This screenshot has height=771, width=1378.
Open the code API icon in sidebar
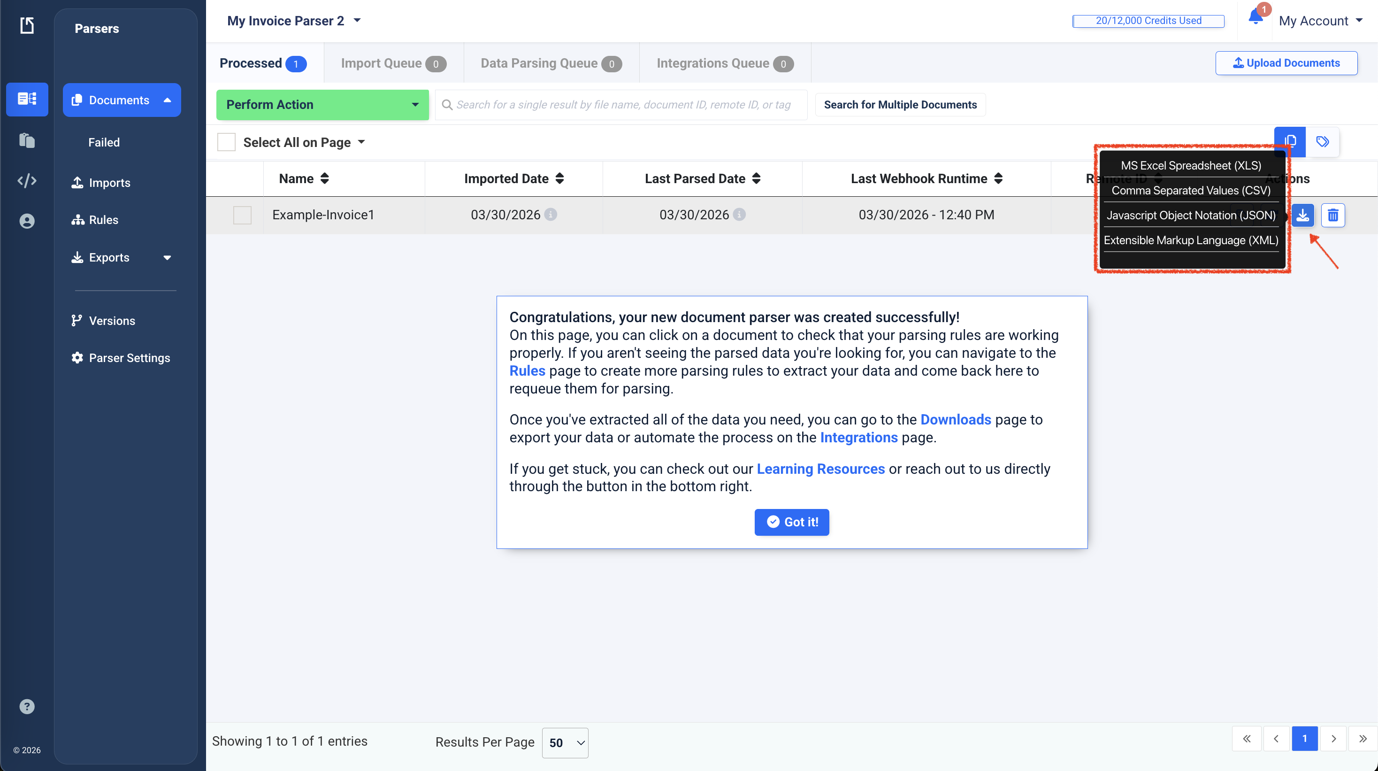pos(27,181)
